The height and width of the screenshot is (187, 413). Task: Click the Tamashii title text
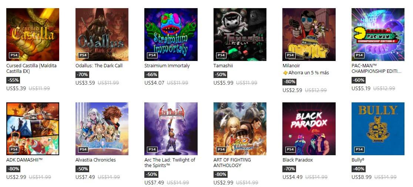click(223, 66)
